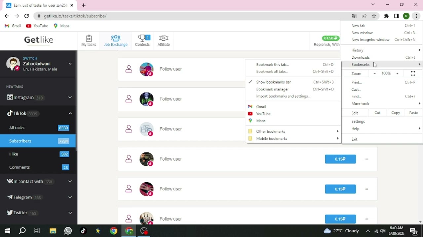Click the Getlike logo
423x237 pixels.
(39, 40)
